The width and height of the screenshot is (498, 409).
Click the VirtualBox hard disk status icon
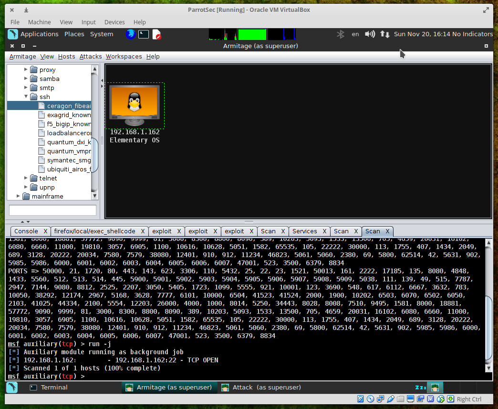360,399
